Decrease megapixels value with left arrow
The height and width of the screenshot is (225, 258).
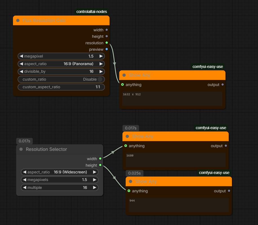pyautogui.click(x=25, y=180)
